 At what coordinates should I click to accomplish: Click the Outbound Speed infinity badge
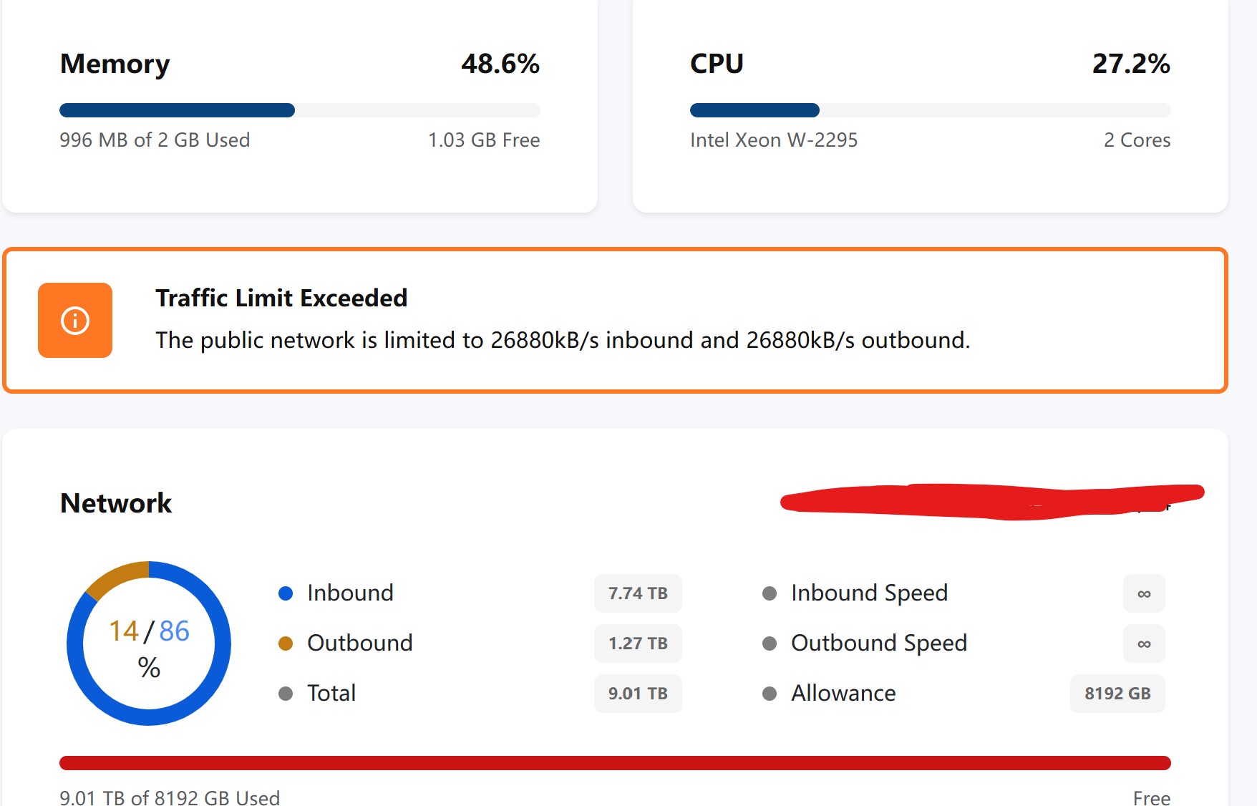[1144, 644]
